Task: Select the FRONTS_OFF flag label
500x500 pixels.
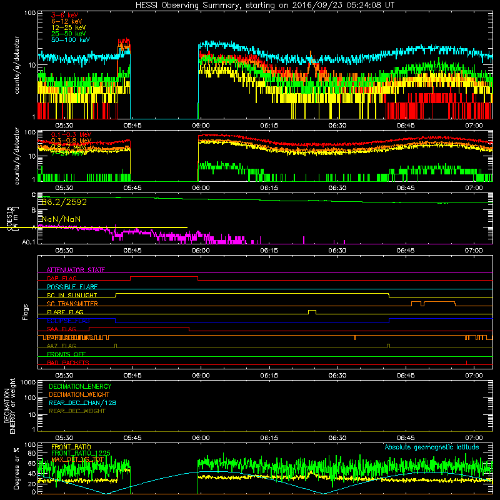Action: pyautogui.click(x=66, y=354)
